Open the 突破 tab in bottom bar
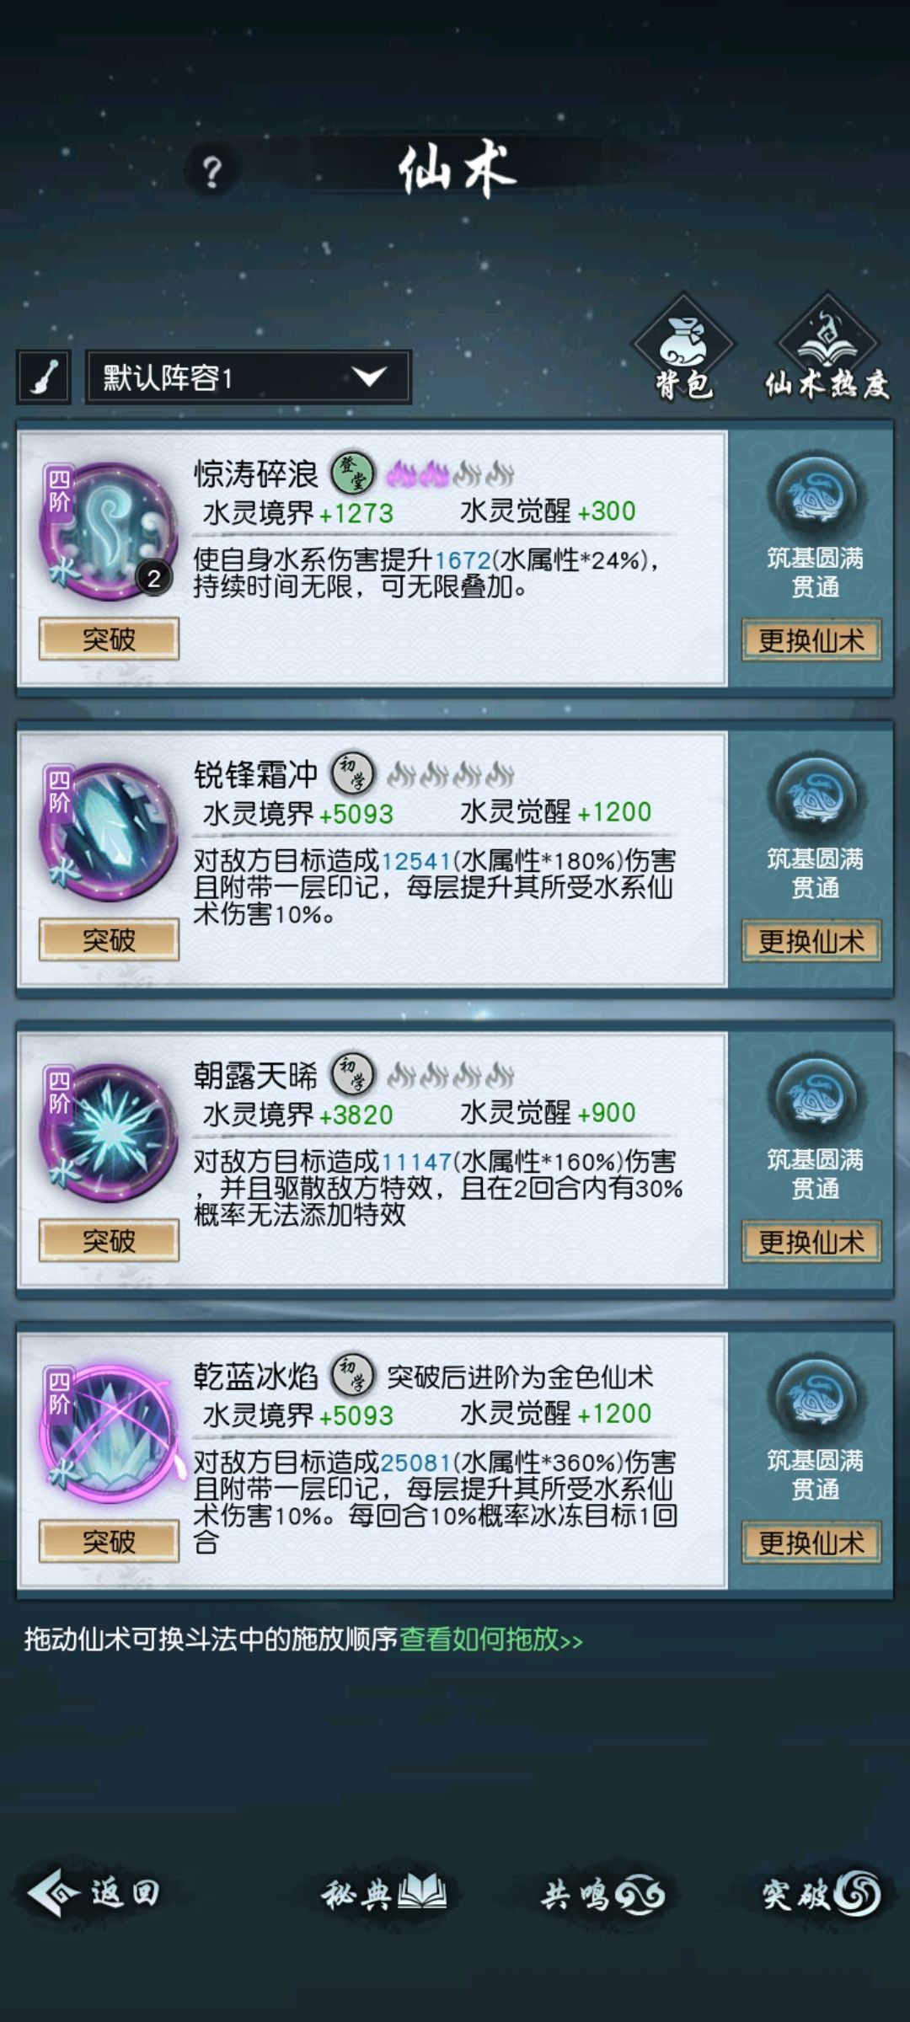The width and height of the screenshot is (910, 2022). (x=822, y=1896)
